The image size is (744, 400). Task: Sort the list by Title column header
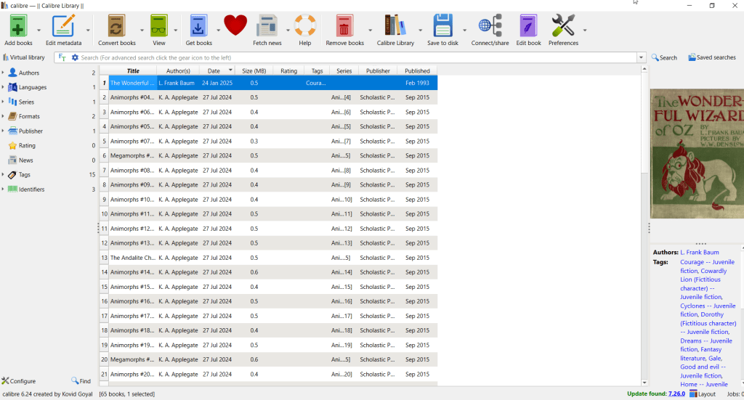(133, 70)
